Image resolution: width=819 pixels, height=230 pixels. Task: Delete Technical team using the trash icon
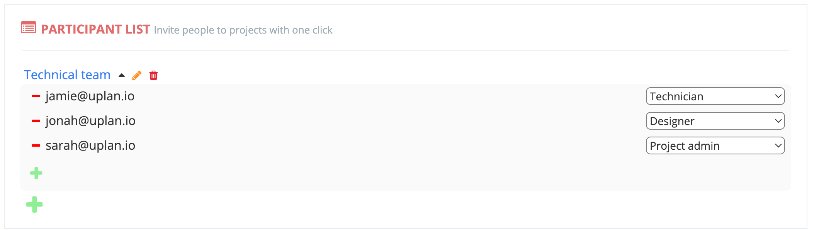[x=153, y=75]
